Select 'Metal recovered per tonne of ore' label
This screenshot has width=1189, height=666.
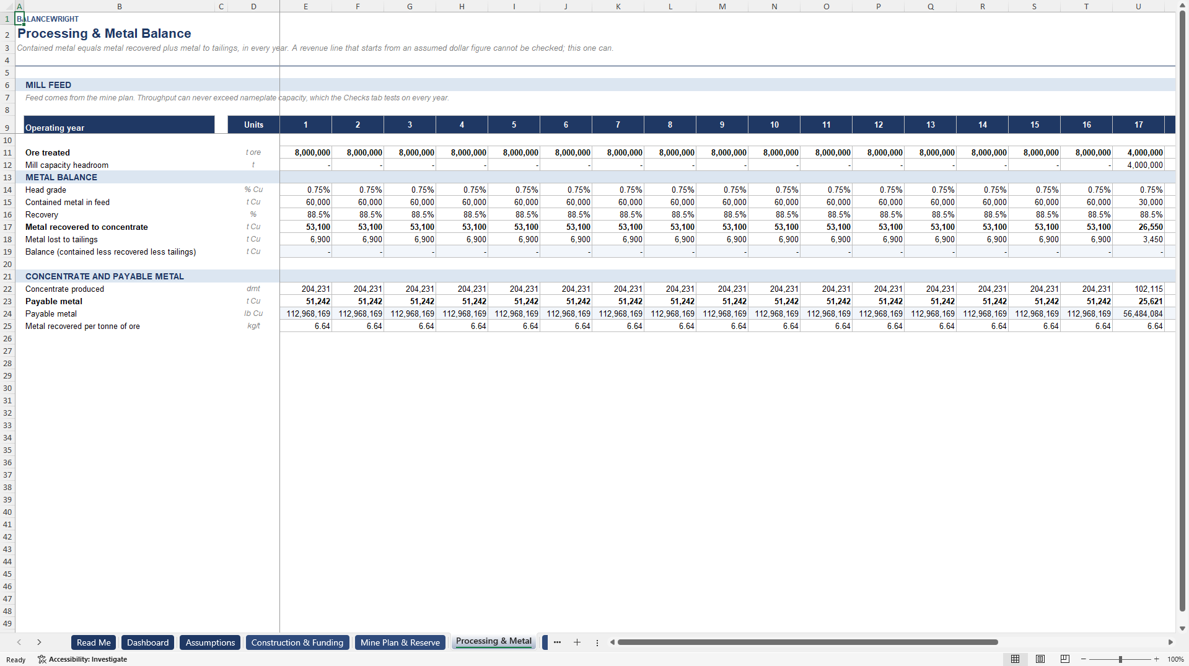[x=82, y=326]
